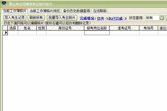Viewport: 167px width, 111px height.
Task: Click the empty 身份证号 cell in first row
Action: (65, 33)
